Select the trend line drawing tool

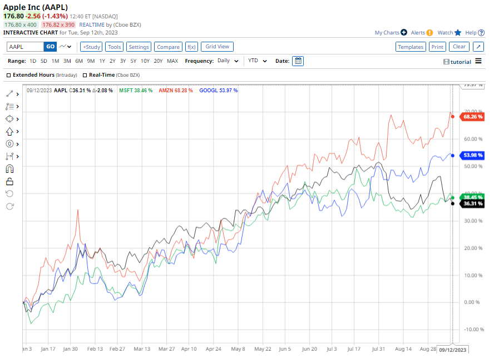tap(9, 94)
